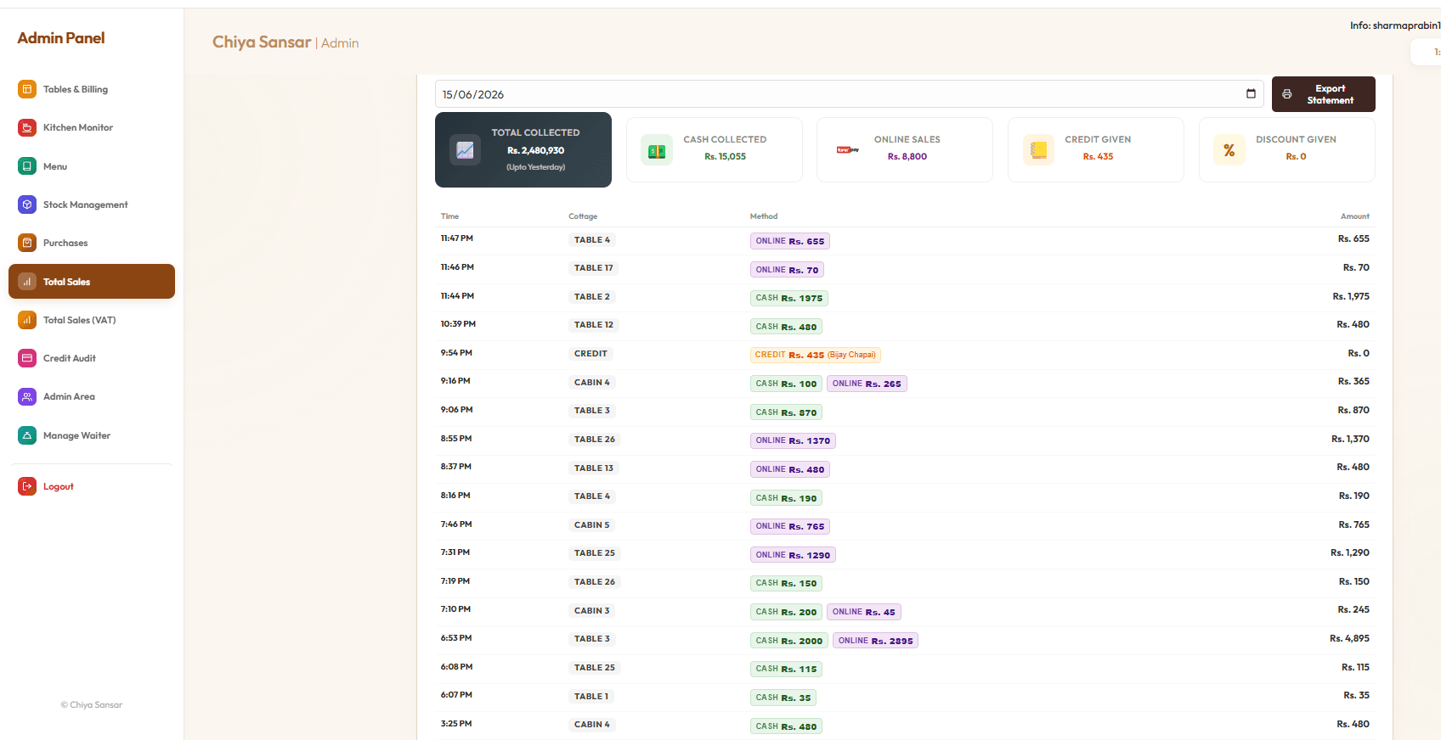Click the Total Sales (VAT) chart icon

(x=27, y=320)
